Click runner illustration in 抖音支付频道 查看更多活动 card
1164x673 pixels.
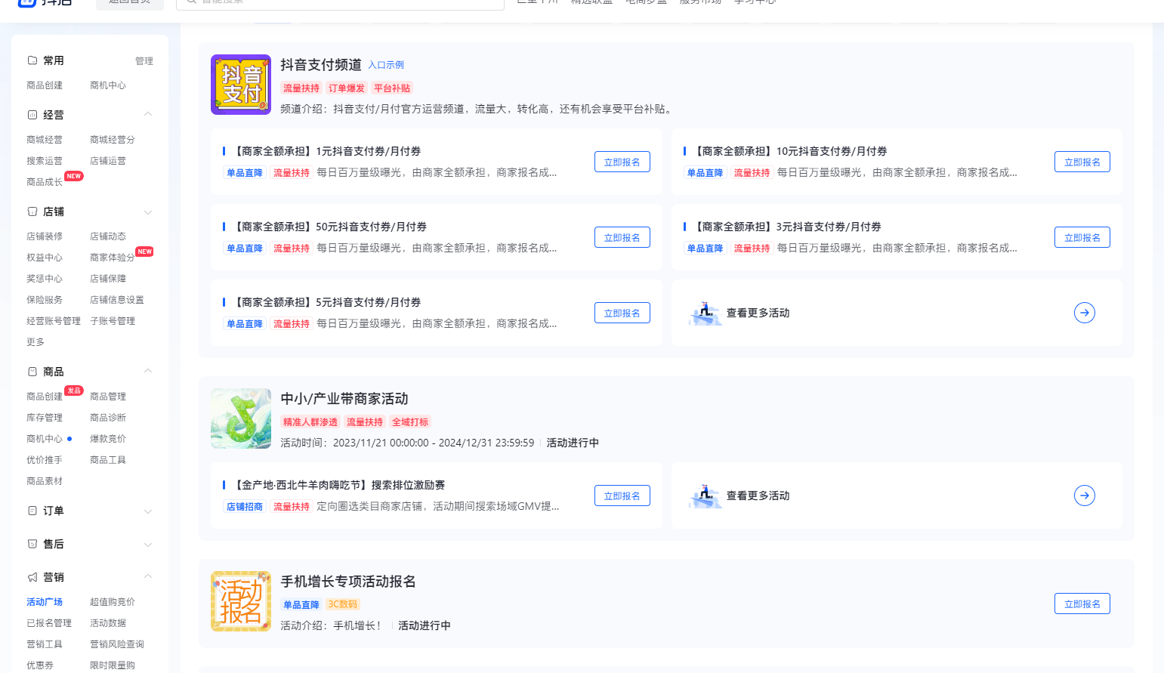pyautogui.click(x=705, y=313)
